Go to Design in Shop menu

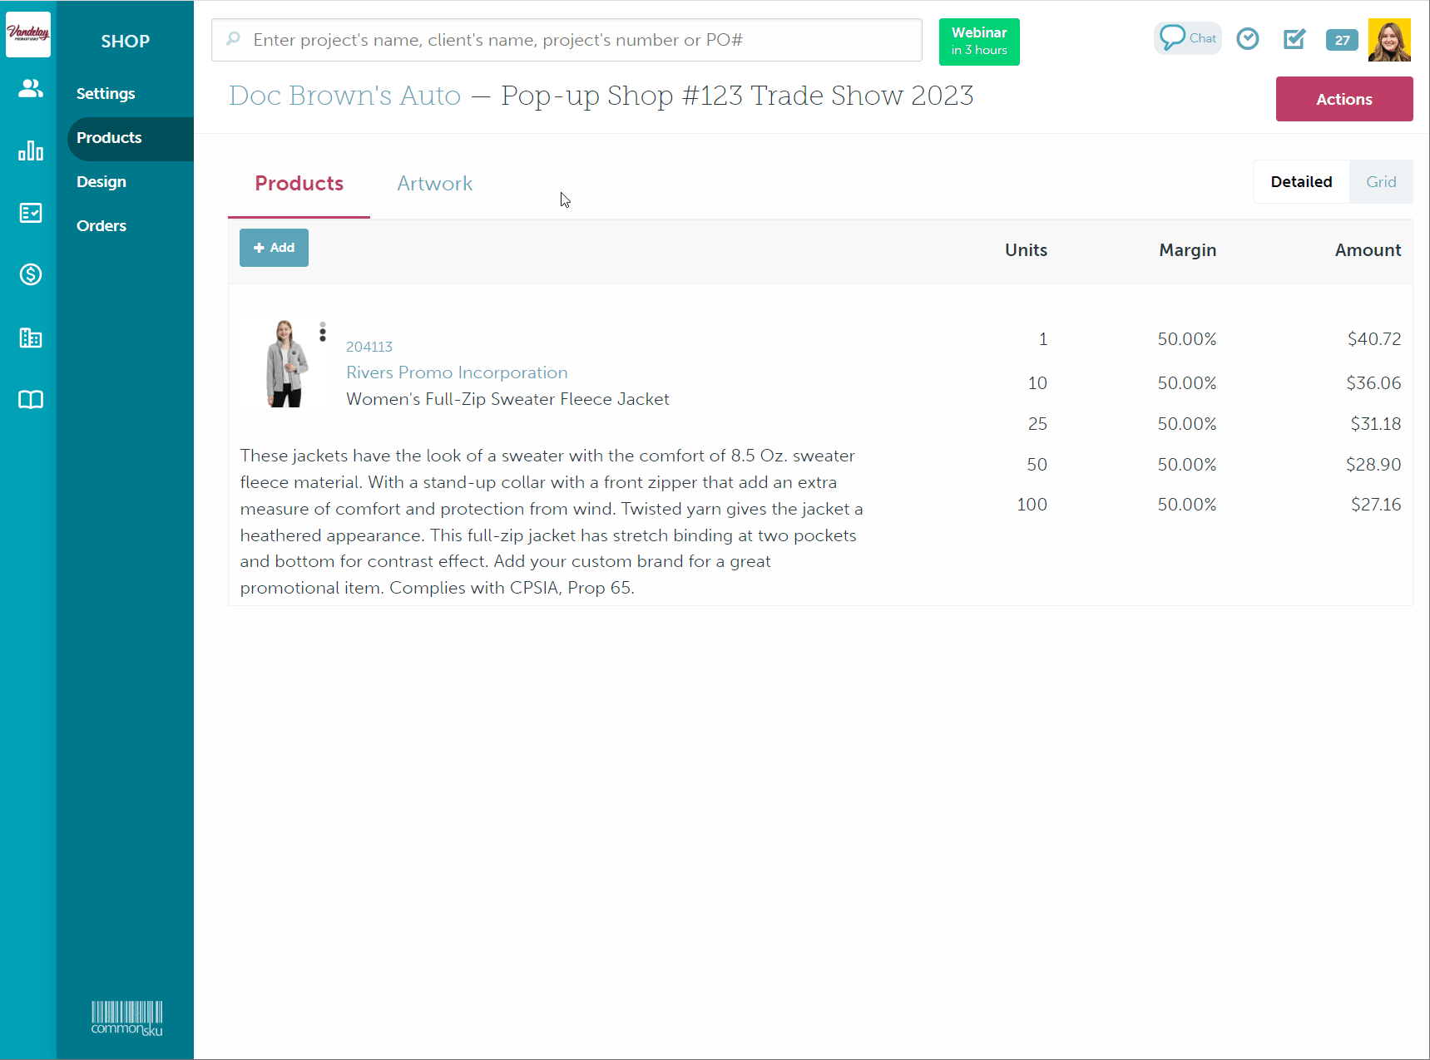[x=101, y=182]
